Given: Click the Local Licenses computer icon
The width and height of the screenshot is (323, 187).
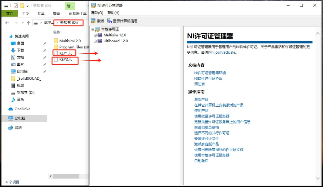Looking at the screenshot, I should point(97,29).
